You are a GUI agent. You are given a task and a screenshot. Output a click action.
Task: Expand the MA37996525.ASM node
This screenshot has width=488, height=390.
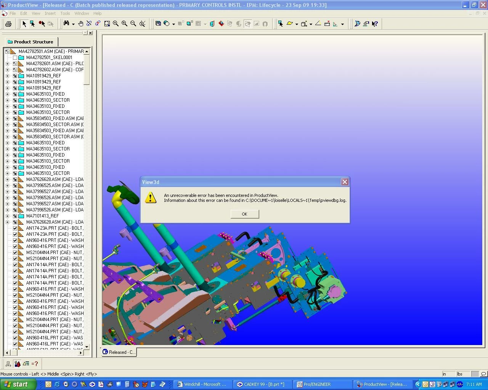pyautogui.click(x=7, y=185)
